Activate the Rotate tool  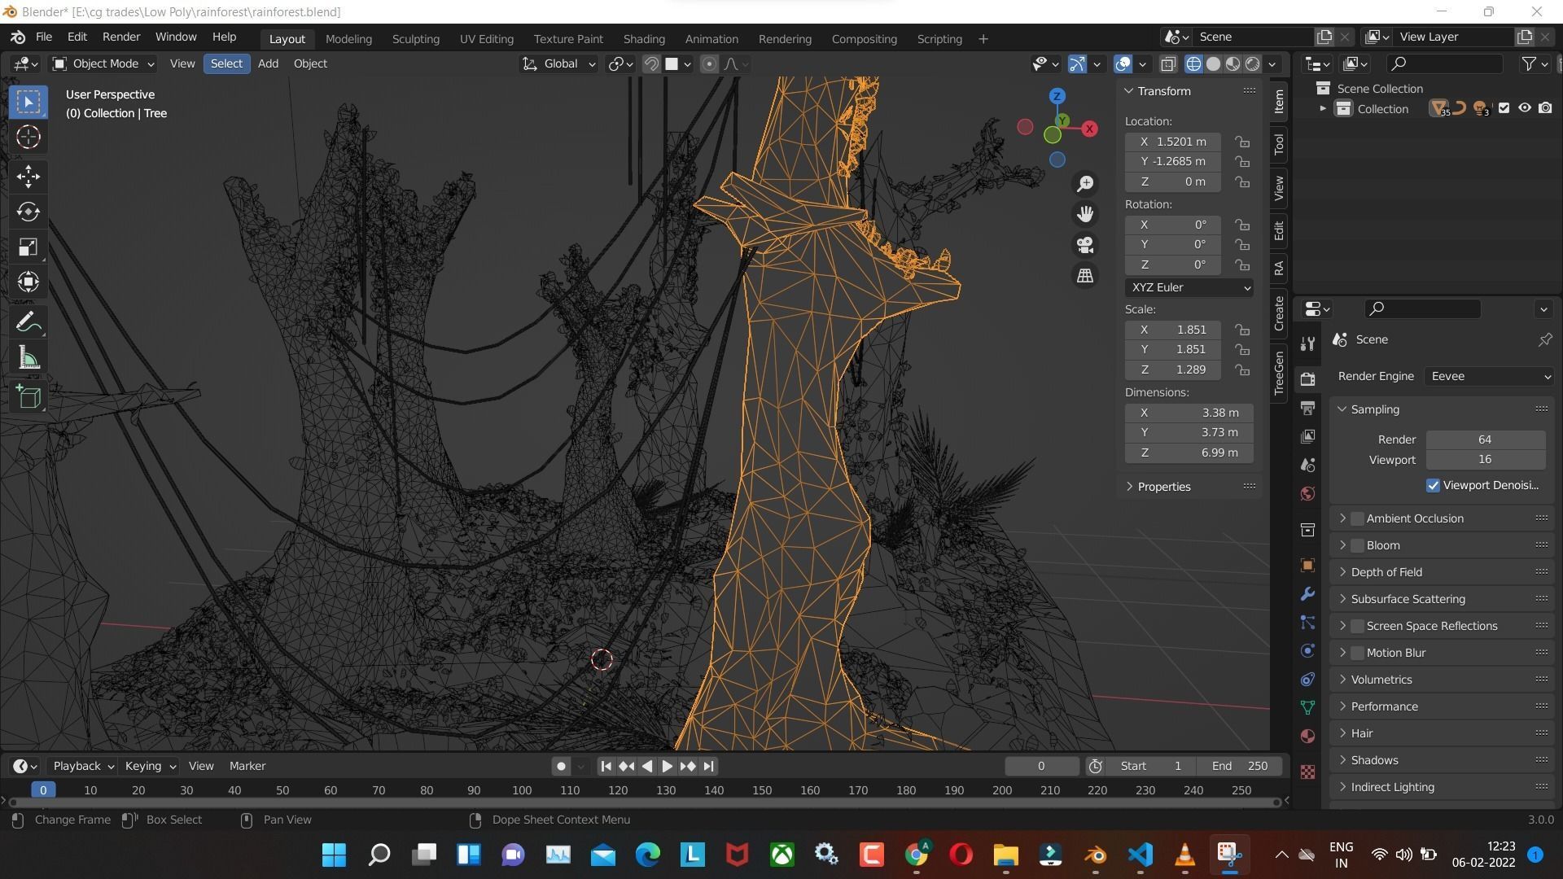(x=28, y=212)
